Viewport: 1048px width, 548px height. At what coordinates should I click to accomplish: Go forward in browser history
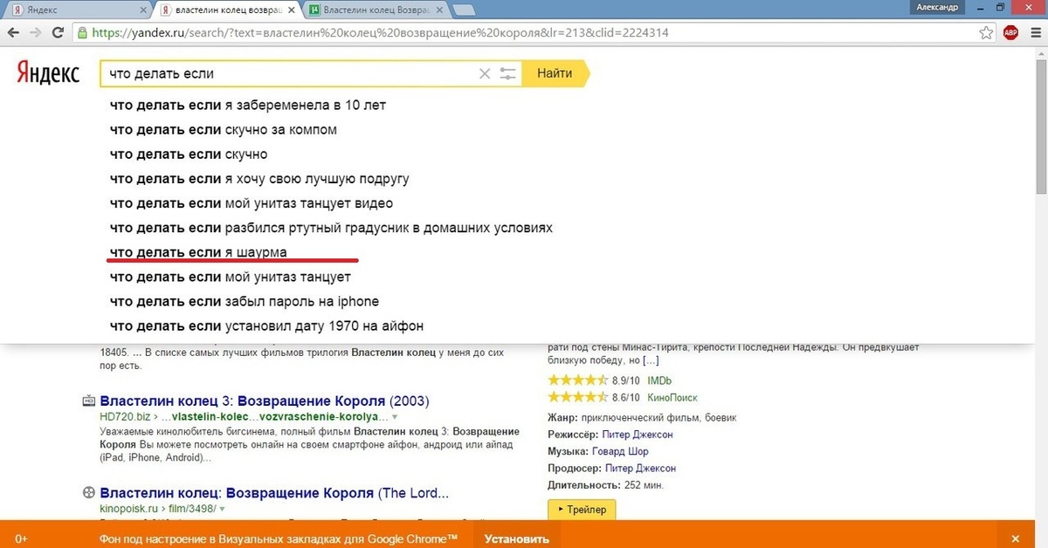[x=36, y=33]
